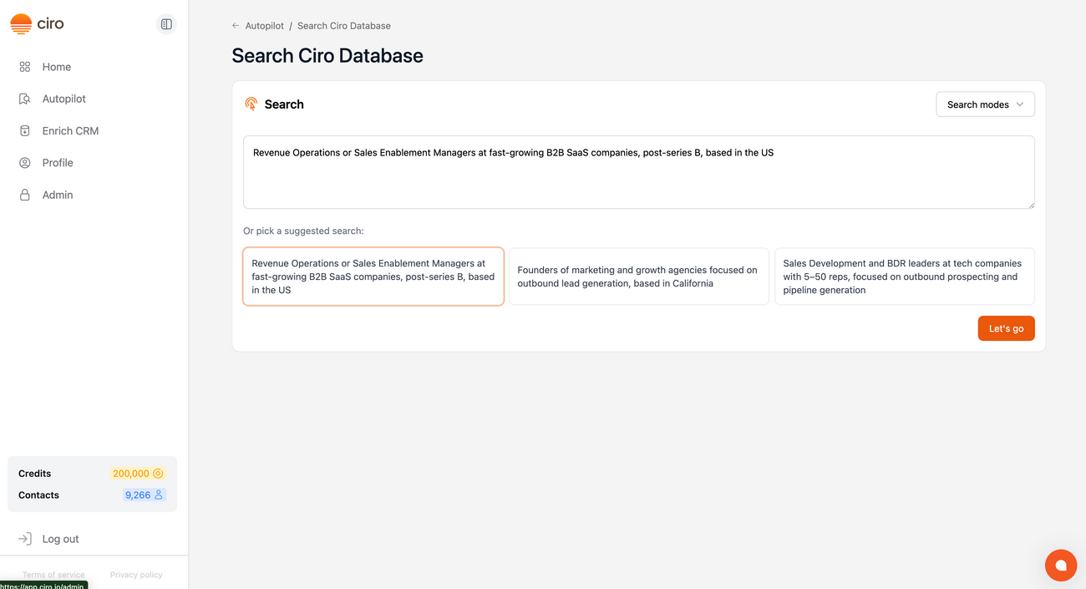Viewport: 1086px width, 589px height.
Task: Select the Home grid icon in sidebar
Action: (x=24, y=66)
